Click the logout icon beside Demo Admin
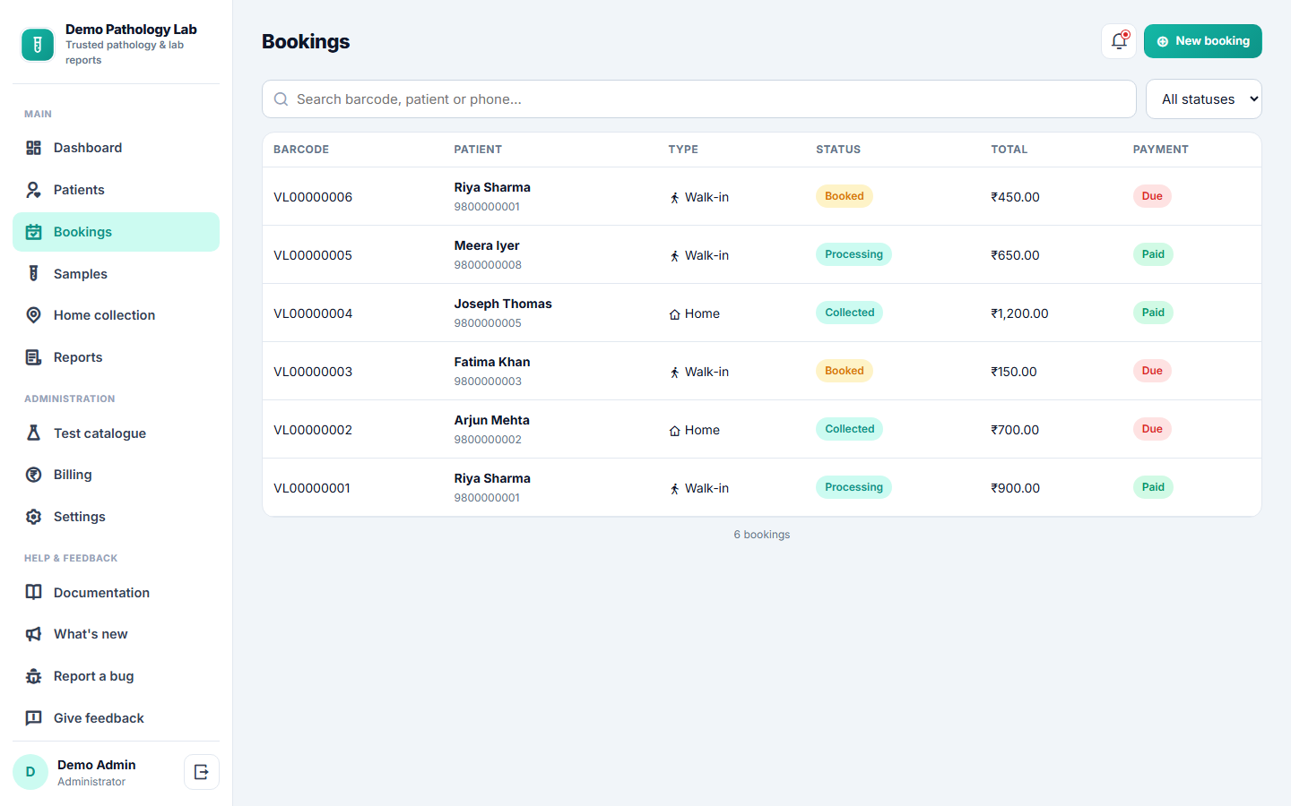This screenshot has width=1291, height=806. coord(202,772)
